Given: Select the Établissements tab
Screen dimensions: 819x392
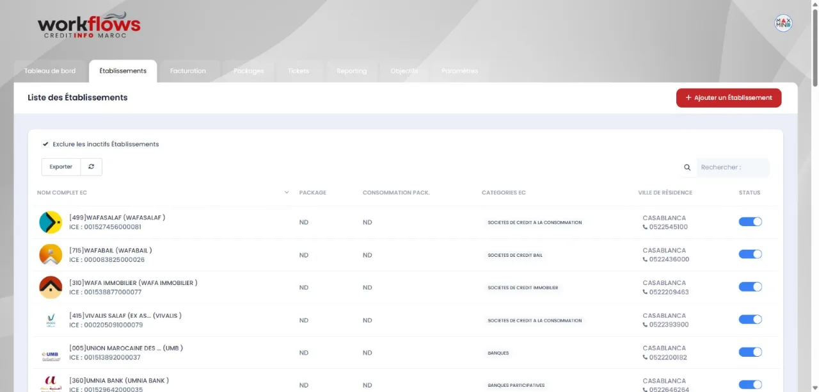Looking at the screenshot, I should [123, 71].
